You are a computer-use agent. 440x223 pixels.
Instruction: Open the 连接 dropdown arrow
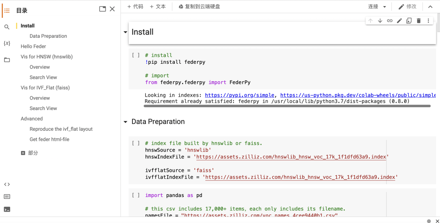point(385,7)
